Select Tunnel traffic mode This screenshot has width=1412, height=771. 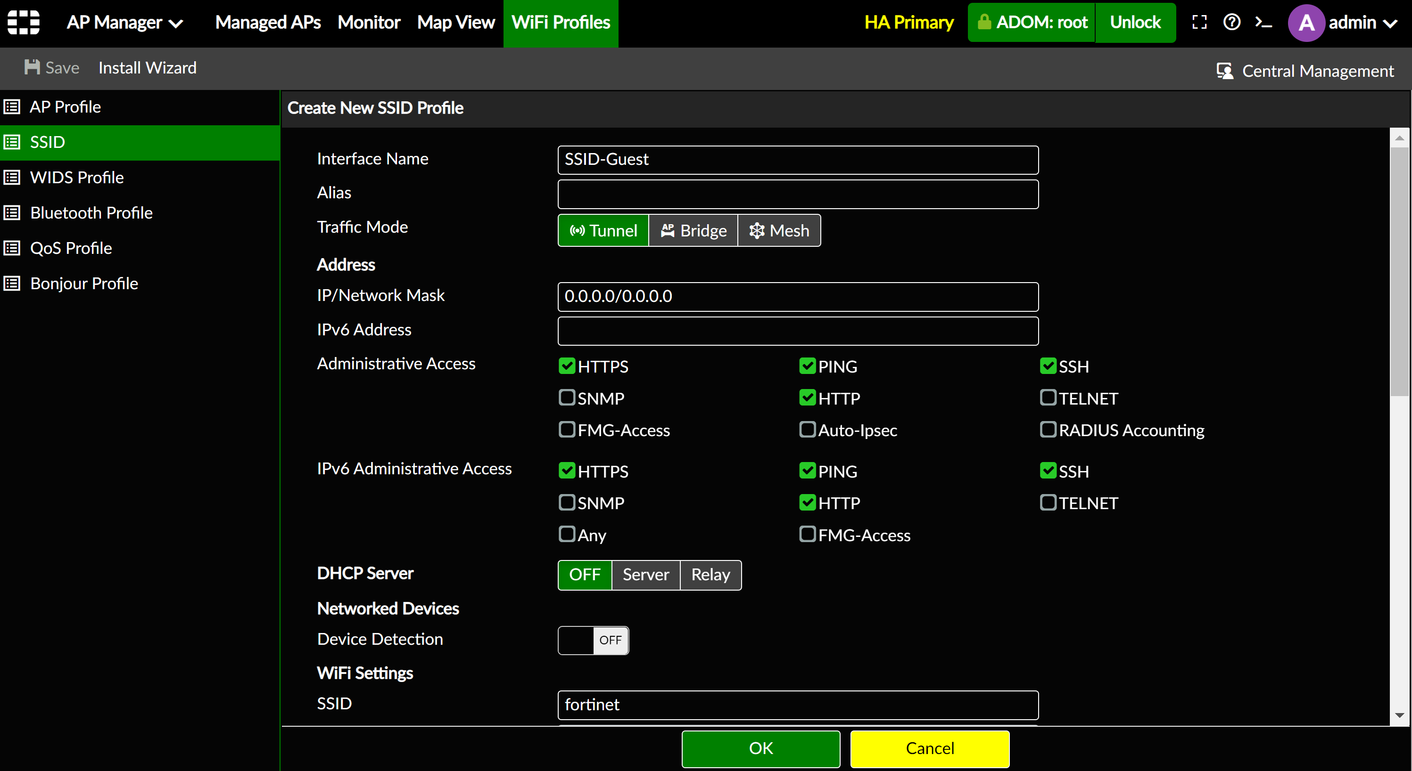tap(603, 230)
